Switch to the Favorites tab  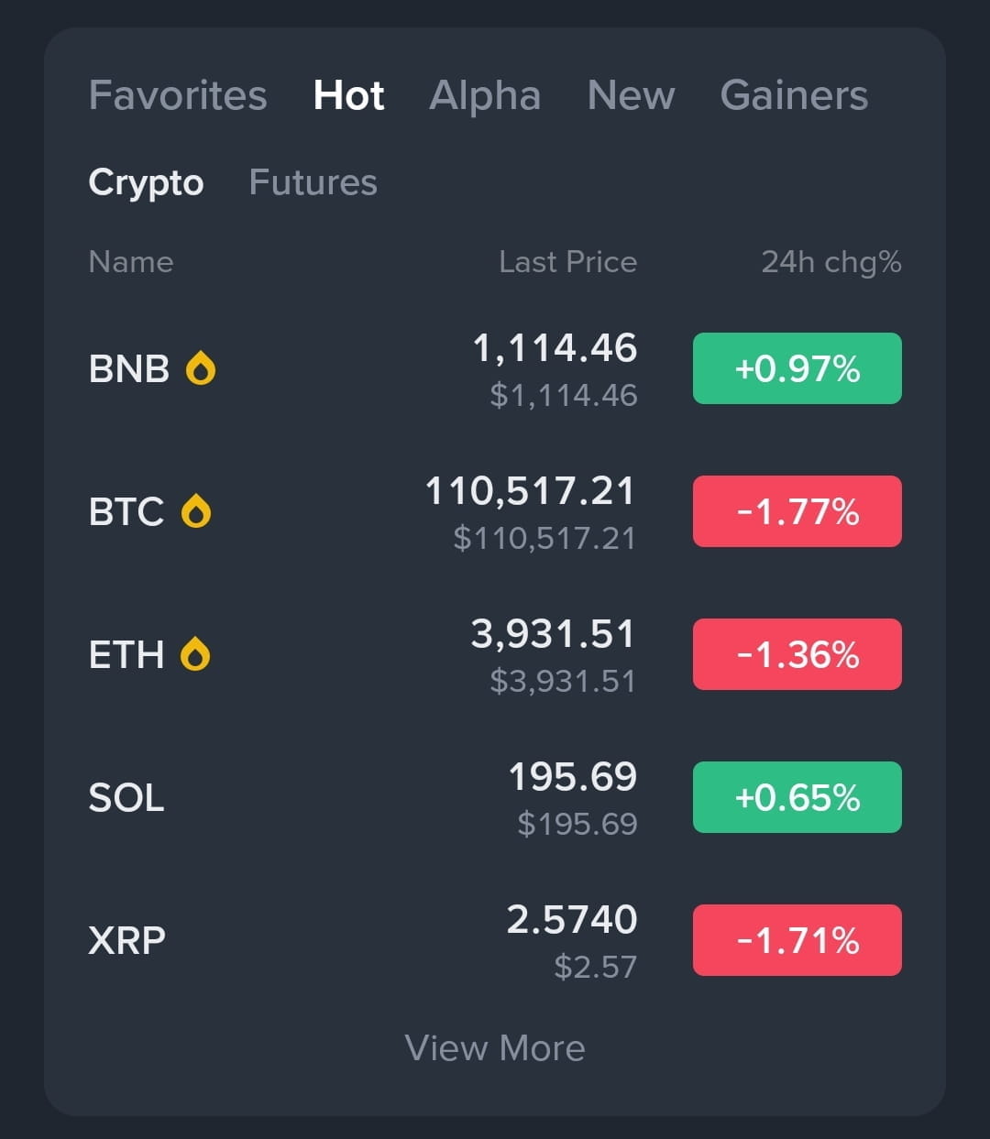tap(178, 95)
